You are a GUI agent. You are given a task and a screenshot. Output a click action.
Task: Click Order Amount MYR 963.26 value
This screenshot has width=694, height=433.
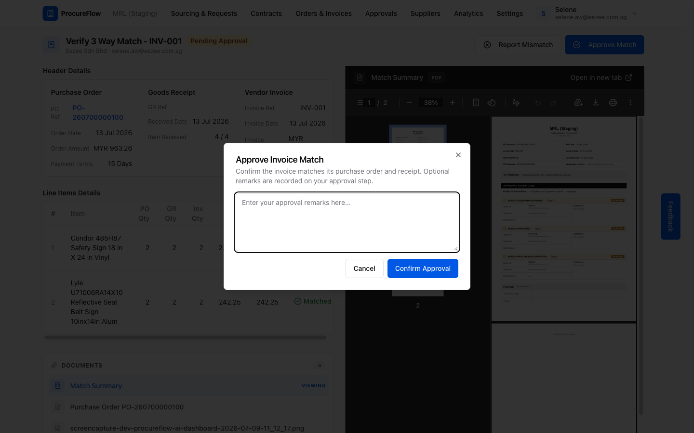(113, 148)
